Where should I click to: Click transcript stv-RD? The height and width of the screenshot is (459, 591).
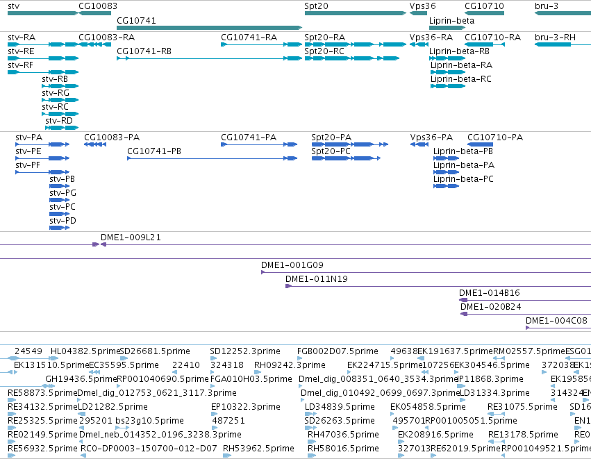[x=62, y=128]
